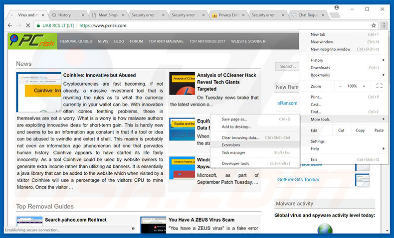Close the History tab
Viewport: 394px width, 238px height.
[x=83, y=15]
